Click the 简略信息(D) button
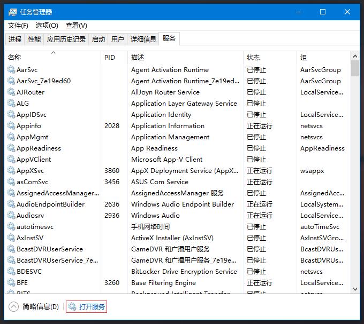 click(x=41, y=306)
